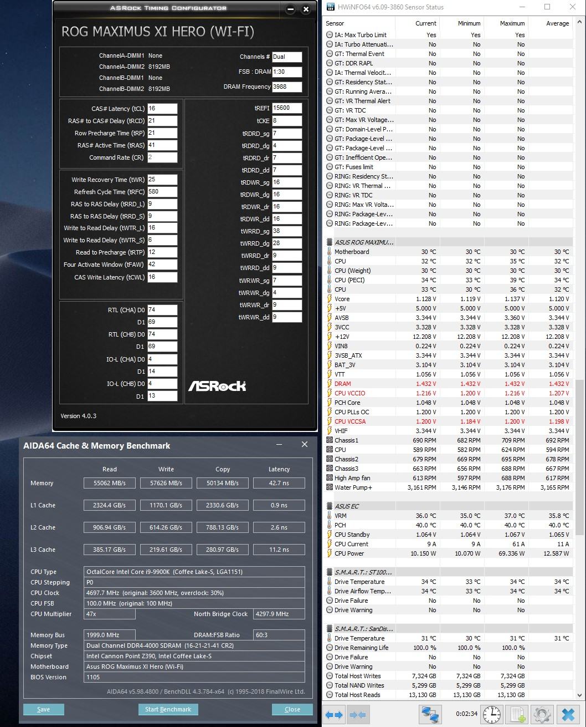Click the tWRRD_sg value field
The height and width of the screenshot is (727, 586).
(287, 231)
